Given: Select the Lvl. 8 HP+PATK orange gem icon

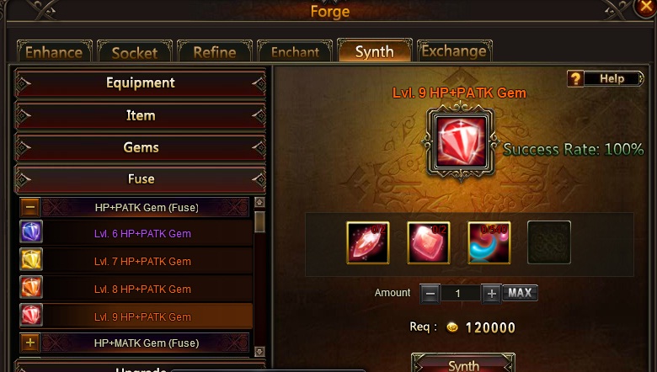Looking at the screenshot, I should click(31, 287).
